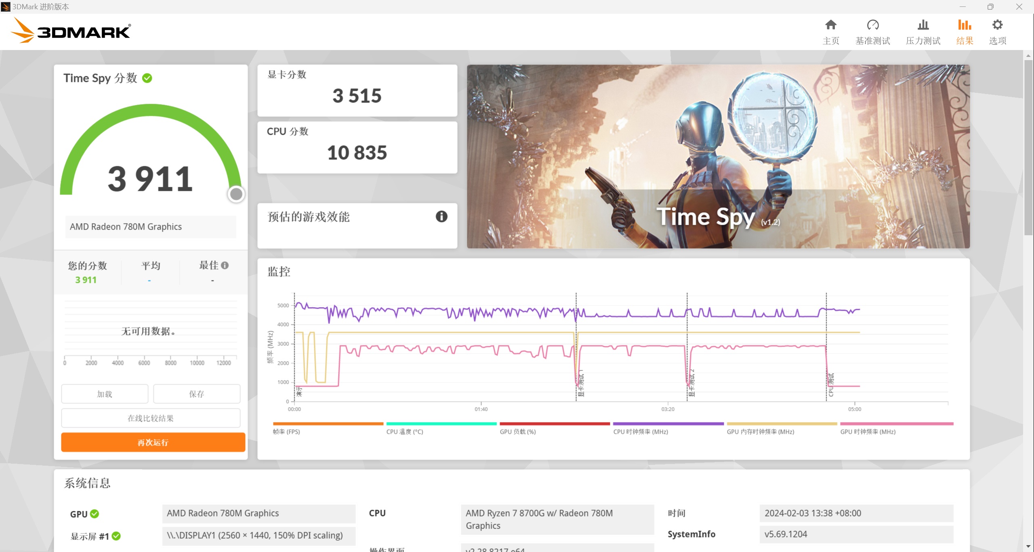Toggle the CPU 温度 (°C) legend series
Image resolution: width=1034 pixels, height=552 pixels.
[x=441, y=429]
